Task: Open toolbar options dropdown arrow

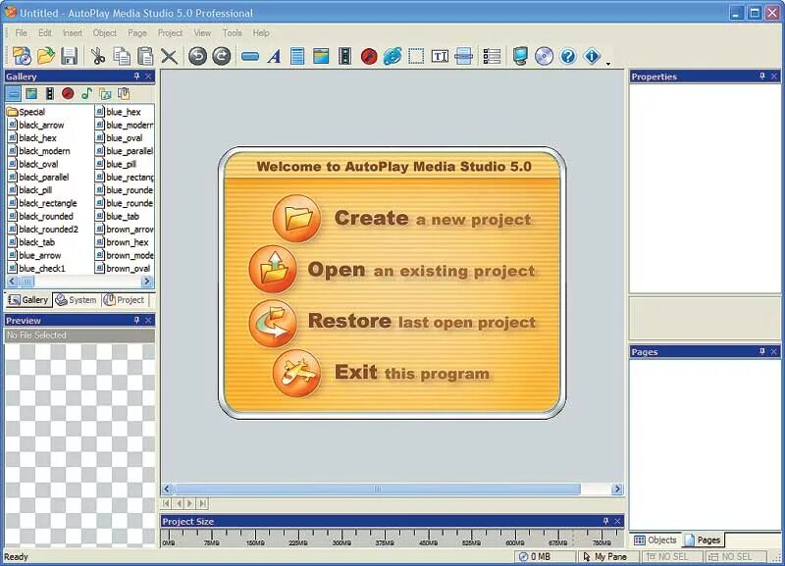Action: click(x=608, y=64)
